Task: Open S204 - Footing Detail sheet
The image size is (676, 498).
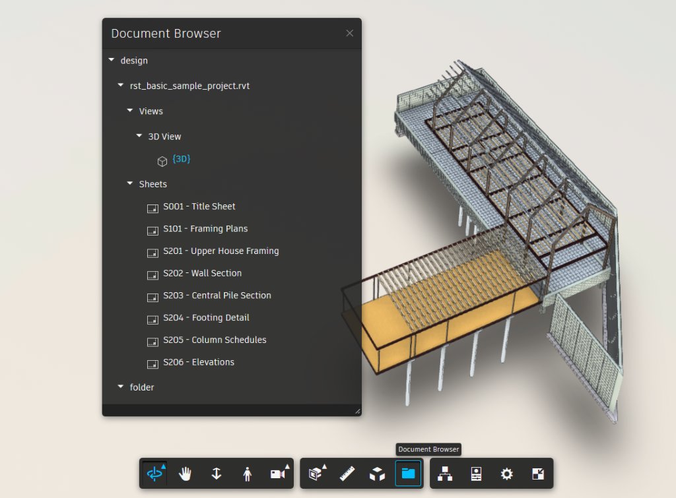Action: pos(206,317)
